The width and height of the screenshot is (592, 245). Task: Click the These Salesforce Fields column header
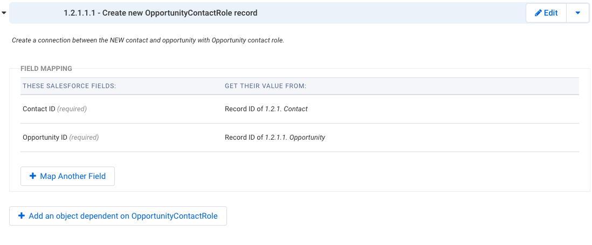[x=69, y=86]
